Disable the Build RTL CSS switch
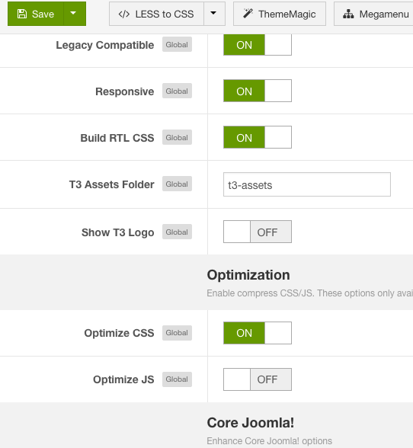 pyautogui.click(x=258, y=137)
